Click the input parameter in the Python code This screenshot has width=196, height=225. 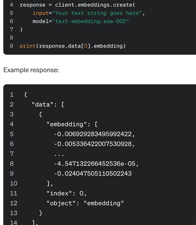pos(41,13)
